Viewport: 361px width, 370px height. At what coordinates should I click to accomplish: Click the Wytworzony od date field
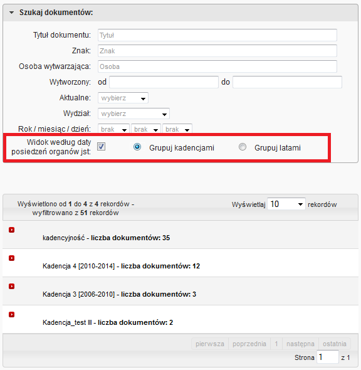click(x=164, y=82)
